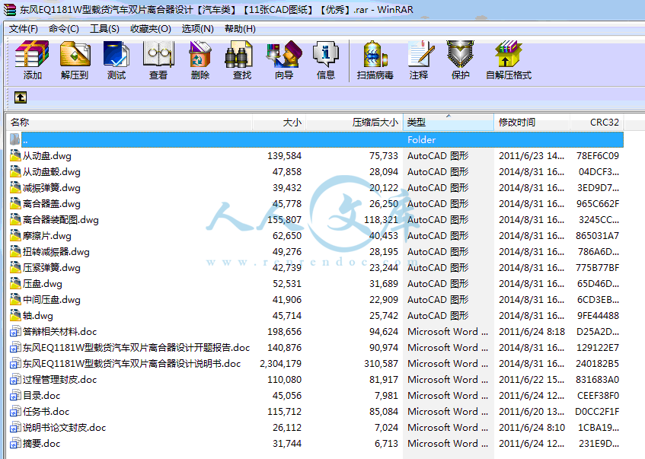This screenshot has height=459, width=645.
Task: Click 自解压格式 (SFX) toolbar icon
Action: coord(509,60)
